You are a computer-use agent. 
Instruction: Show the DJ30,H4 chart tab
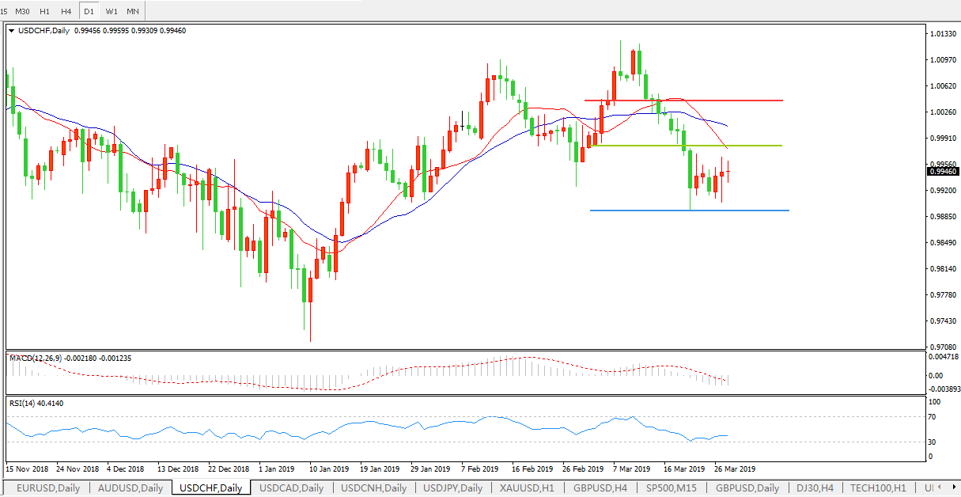coord(815,488)
